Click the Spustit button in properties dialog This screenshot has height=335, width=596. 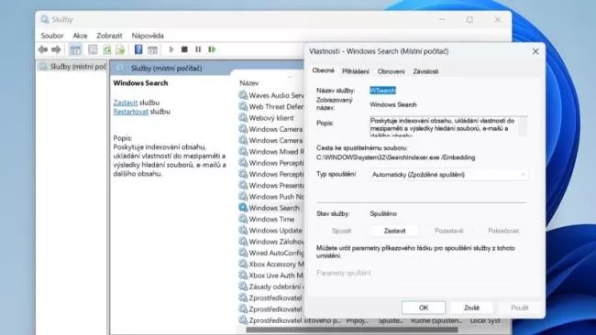341,231
